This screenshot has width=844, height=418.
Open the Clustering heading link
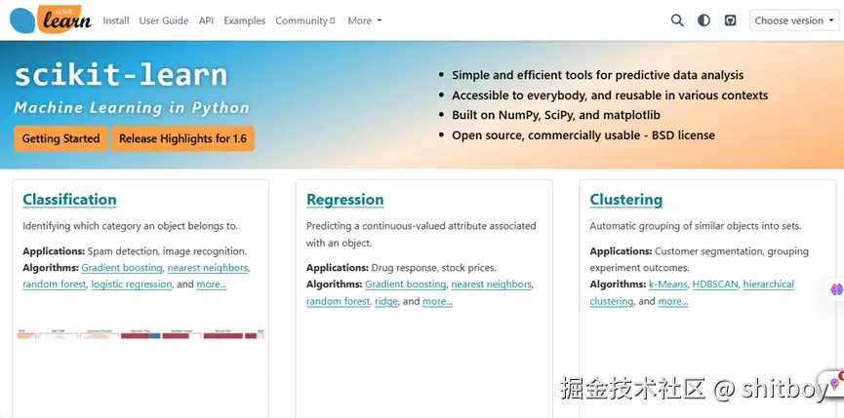pyautogui.click(x=626, y=200)
